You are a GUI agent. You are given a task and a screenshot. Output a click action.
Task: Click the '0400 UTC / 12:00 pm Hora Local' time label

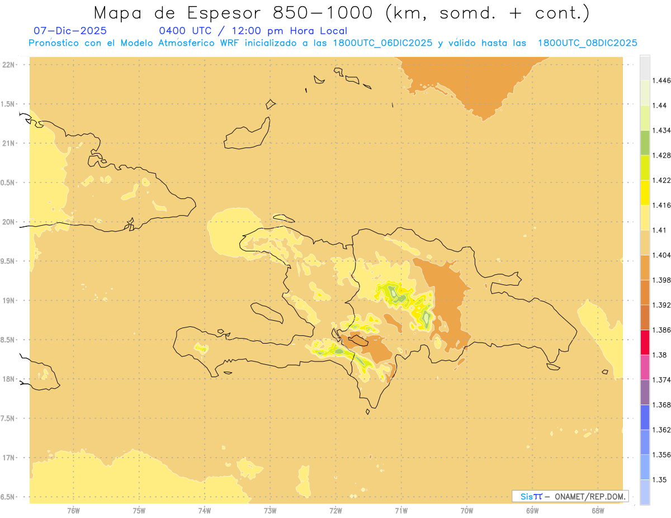point(253,31)
